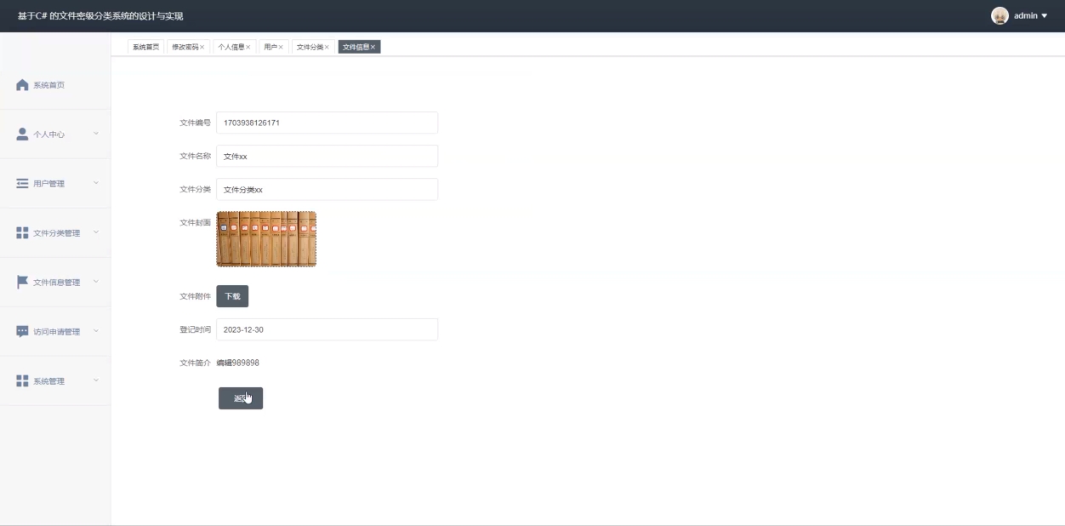Click the flag icon for 文件信息管理
1065x526 pixels.
coord(23,283)
